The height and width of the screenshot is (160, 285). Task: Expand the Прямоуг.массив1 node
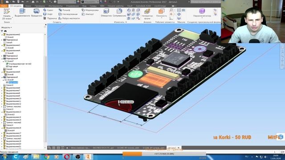coord(2,107)
